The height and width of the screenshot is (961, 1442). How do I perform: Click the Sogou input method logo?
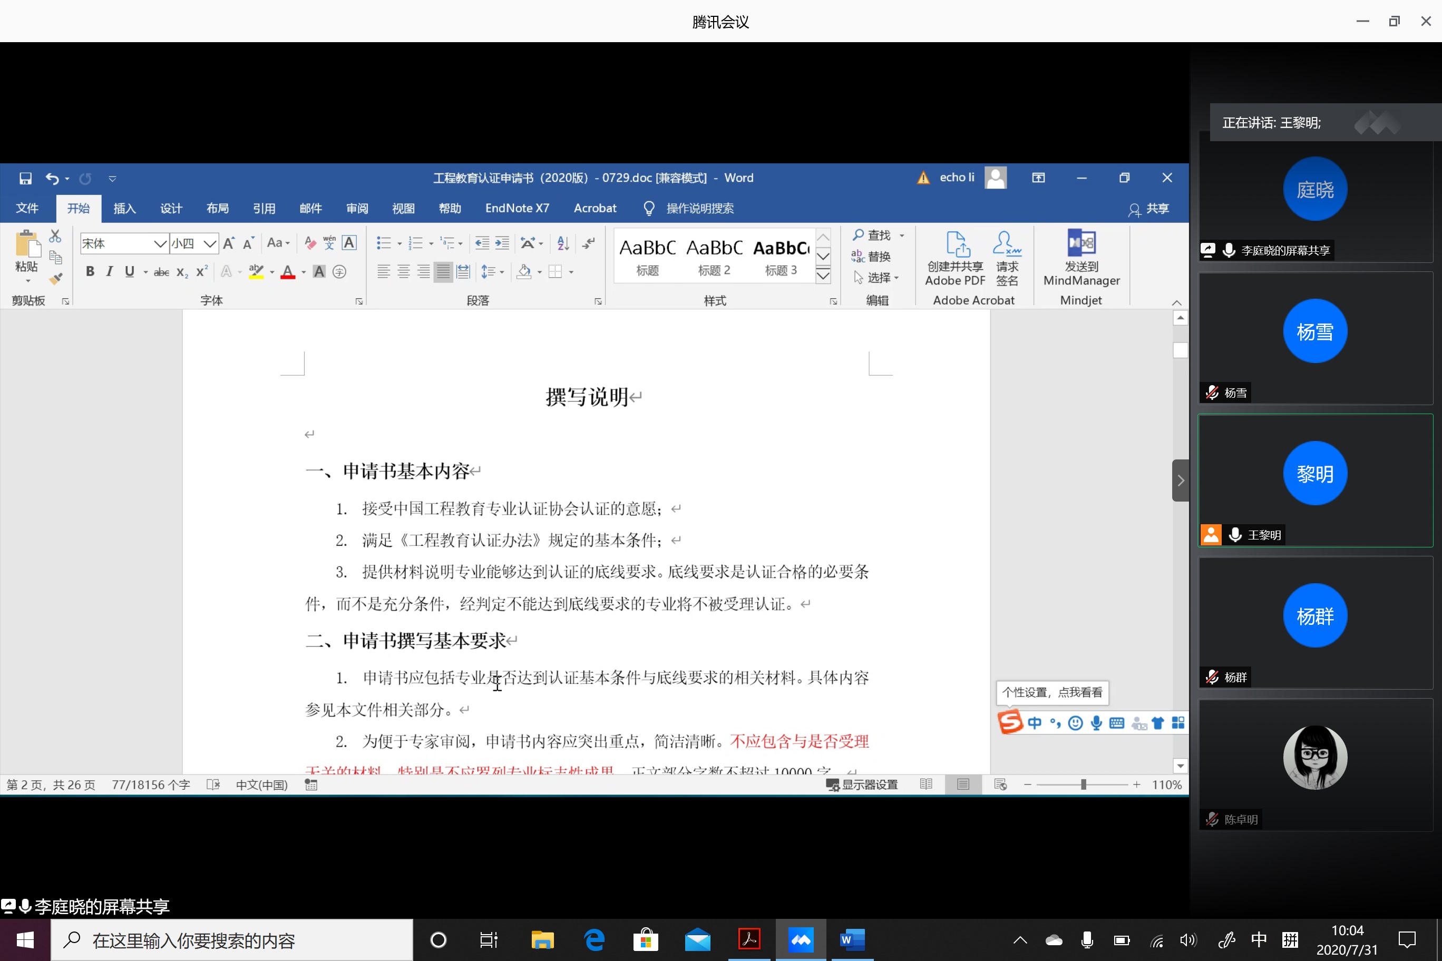tap(1010, 722)
